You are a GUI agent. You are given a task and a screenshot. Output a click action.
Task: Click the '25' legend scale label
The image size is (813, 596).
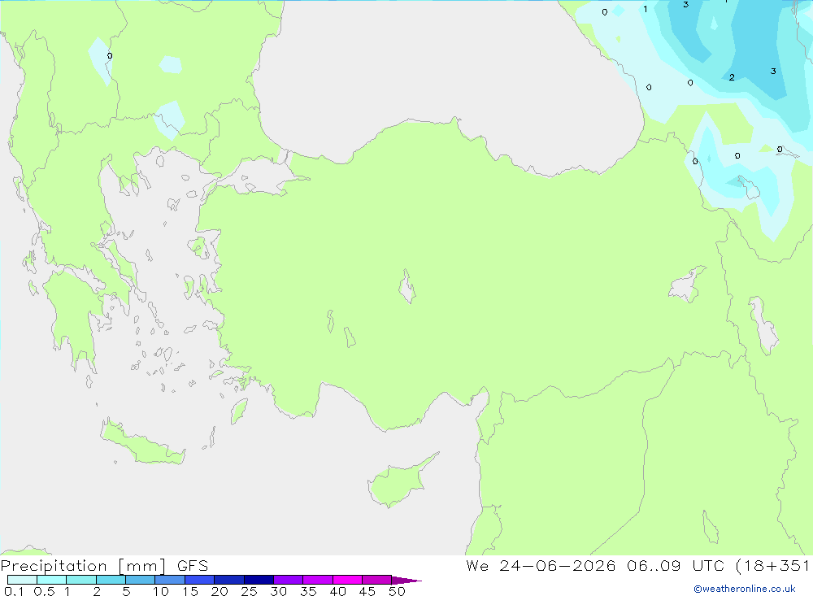(250, 591)
